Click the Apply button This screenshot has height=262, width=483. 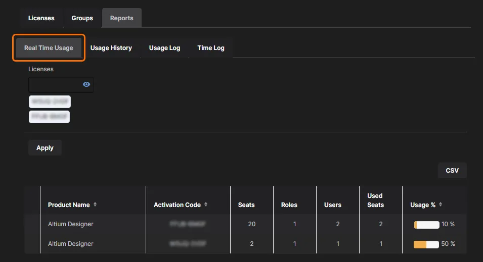[45, 148]
